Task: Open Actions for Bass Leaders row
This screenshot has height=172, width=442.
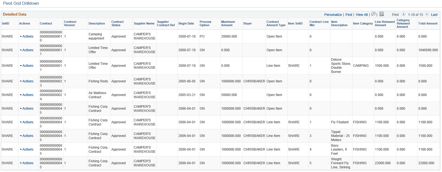Action: point(26,149)
